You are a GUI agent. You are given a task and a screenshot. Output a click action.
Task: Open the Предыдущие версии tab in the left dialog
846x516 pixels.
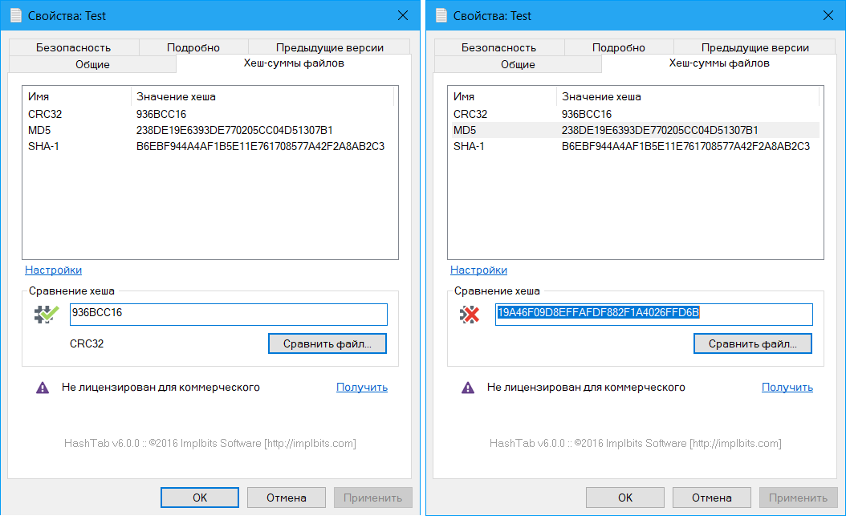click(x=330, y=47)
